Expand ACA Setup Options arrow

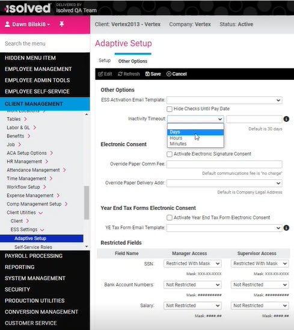point(52,153)
